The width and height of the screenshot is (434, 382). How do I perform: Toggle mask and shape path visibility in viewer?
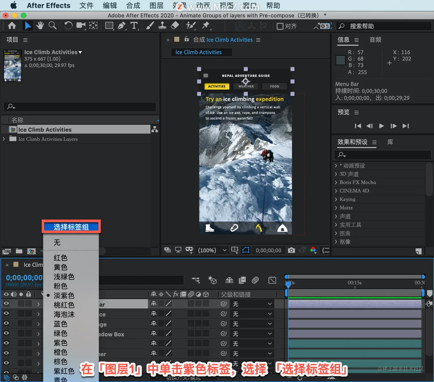(x=246, y=250)
